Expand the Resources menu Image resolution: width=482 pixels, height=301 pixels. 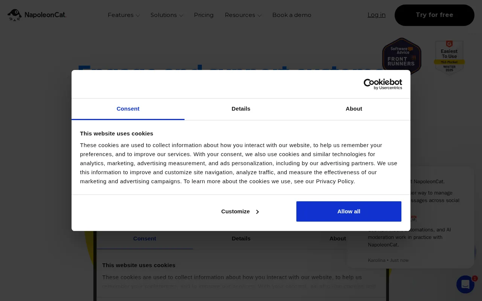point(243,15)
